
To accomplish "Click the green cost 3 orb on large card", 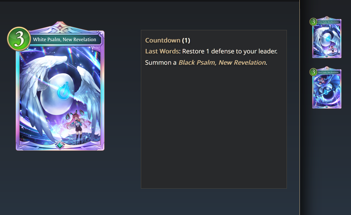I will pos(19,39).
